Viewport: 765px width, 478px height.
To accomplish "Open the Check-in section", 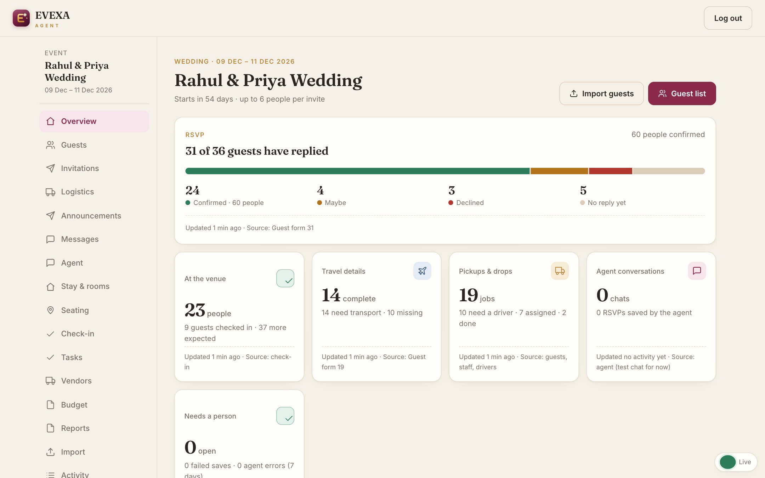I will click(x=94, y=334).
